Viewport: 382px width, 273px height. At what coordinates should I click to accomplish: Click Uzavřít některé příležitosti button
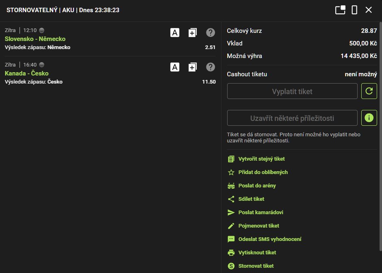[x=292, y=118]
